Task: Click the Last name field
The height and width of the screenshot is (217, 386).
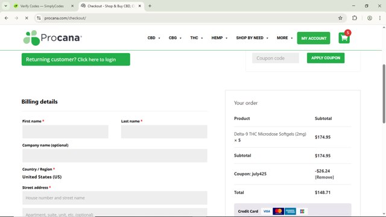Action: pos(164,131)
